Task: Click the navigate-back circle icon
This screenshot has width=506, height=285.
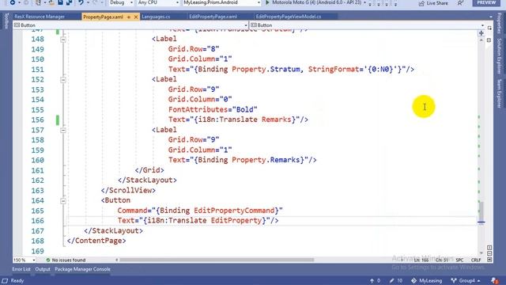Action: tap(13, 2)
